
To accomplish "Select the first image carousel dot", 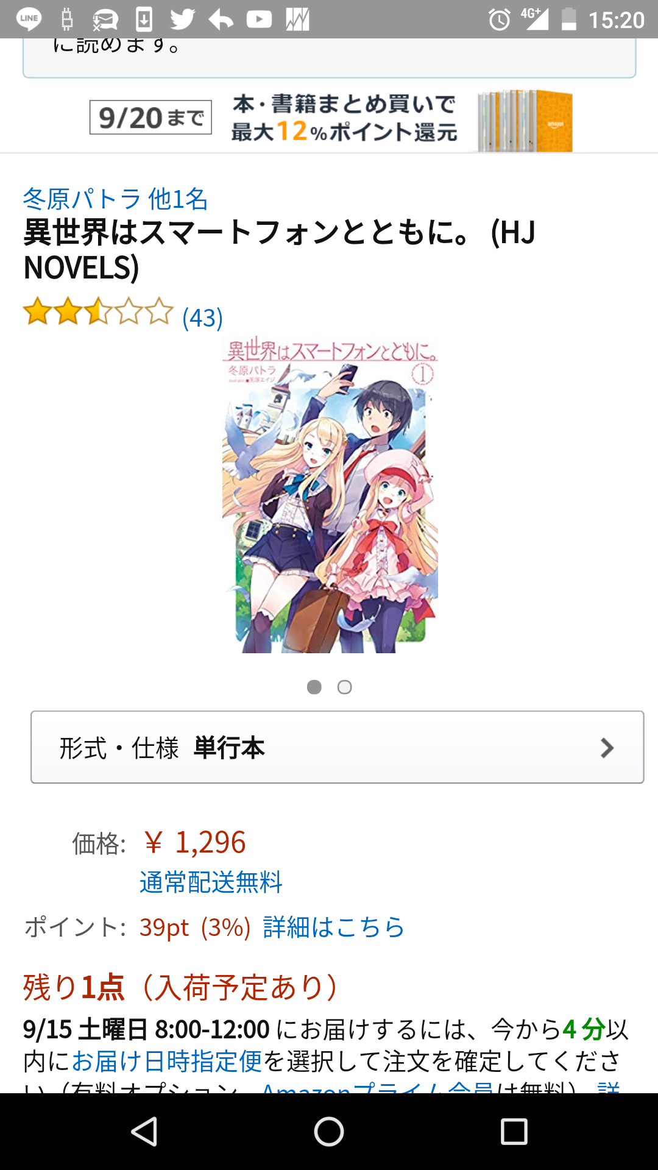I will (x=314, y=687).
